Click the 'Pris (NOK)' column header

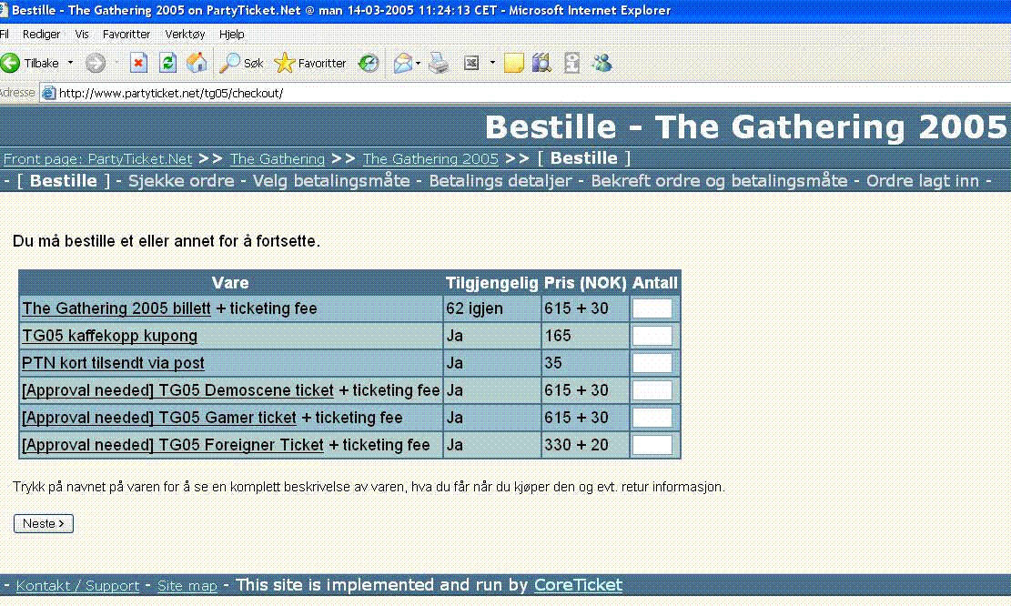(585, 282)
